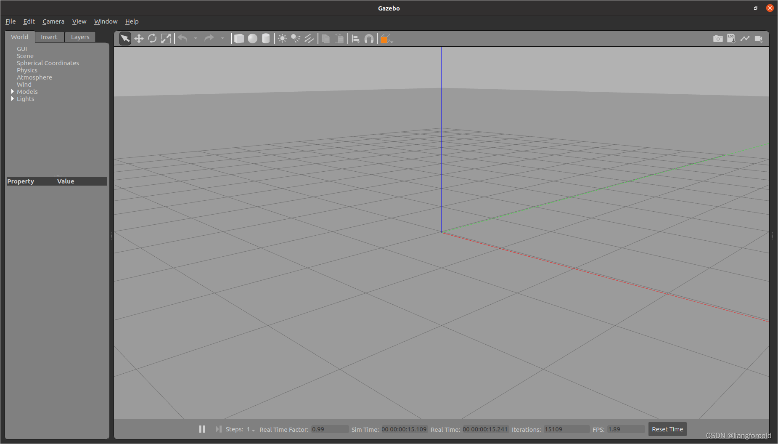This screenshot has height=444, width=778.
Task: Click the Real Time Factor value field
Action: tap(330, 429)
